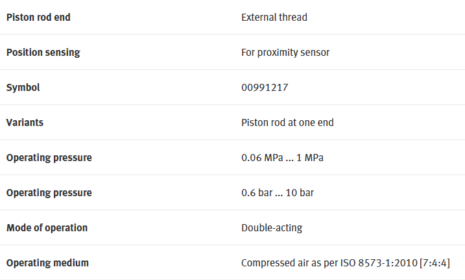Click the 10 bar upper pressure limit
Viewport: 465px width, 280px height.
pos(300,193)
